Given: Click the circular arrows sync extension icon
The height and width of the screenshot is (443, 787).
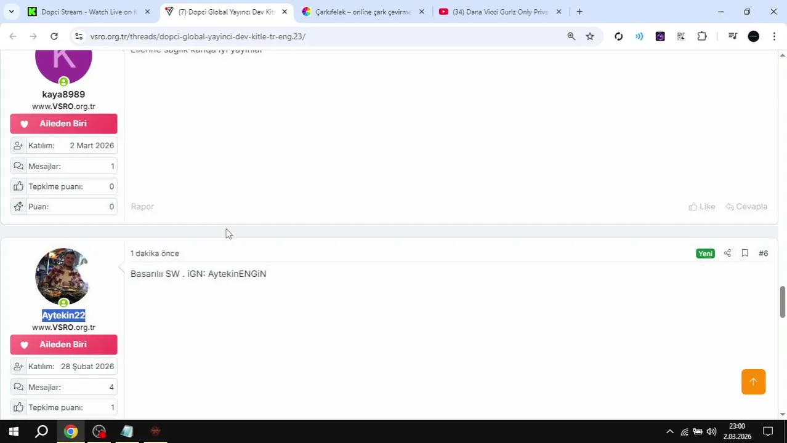Looking at the screenshot, I should coord(618,36).
